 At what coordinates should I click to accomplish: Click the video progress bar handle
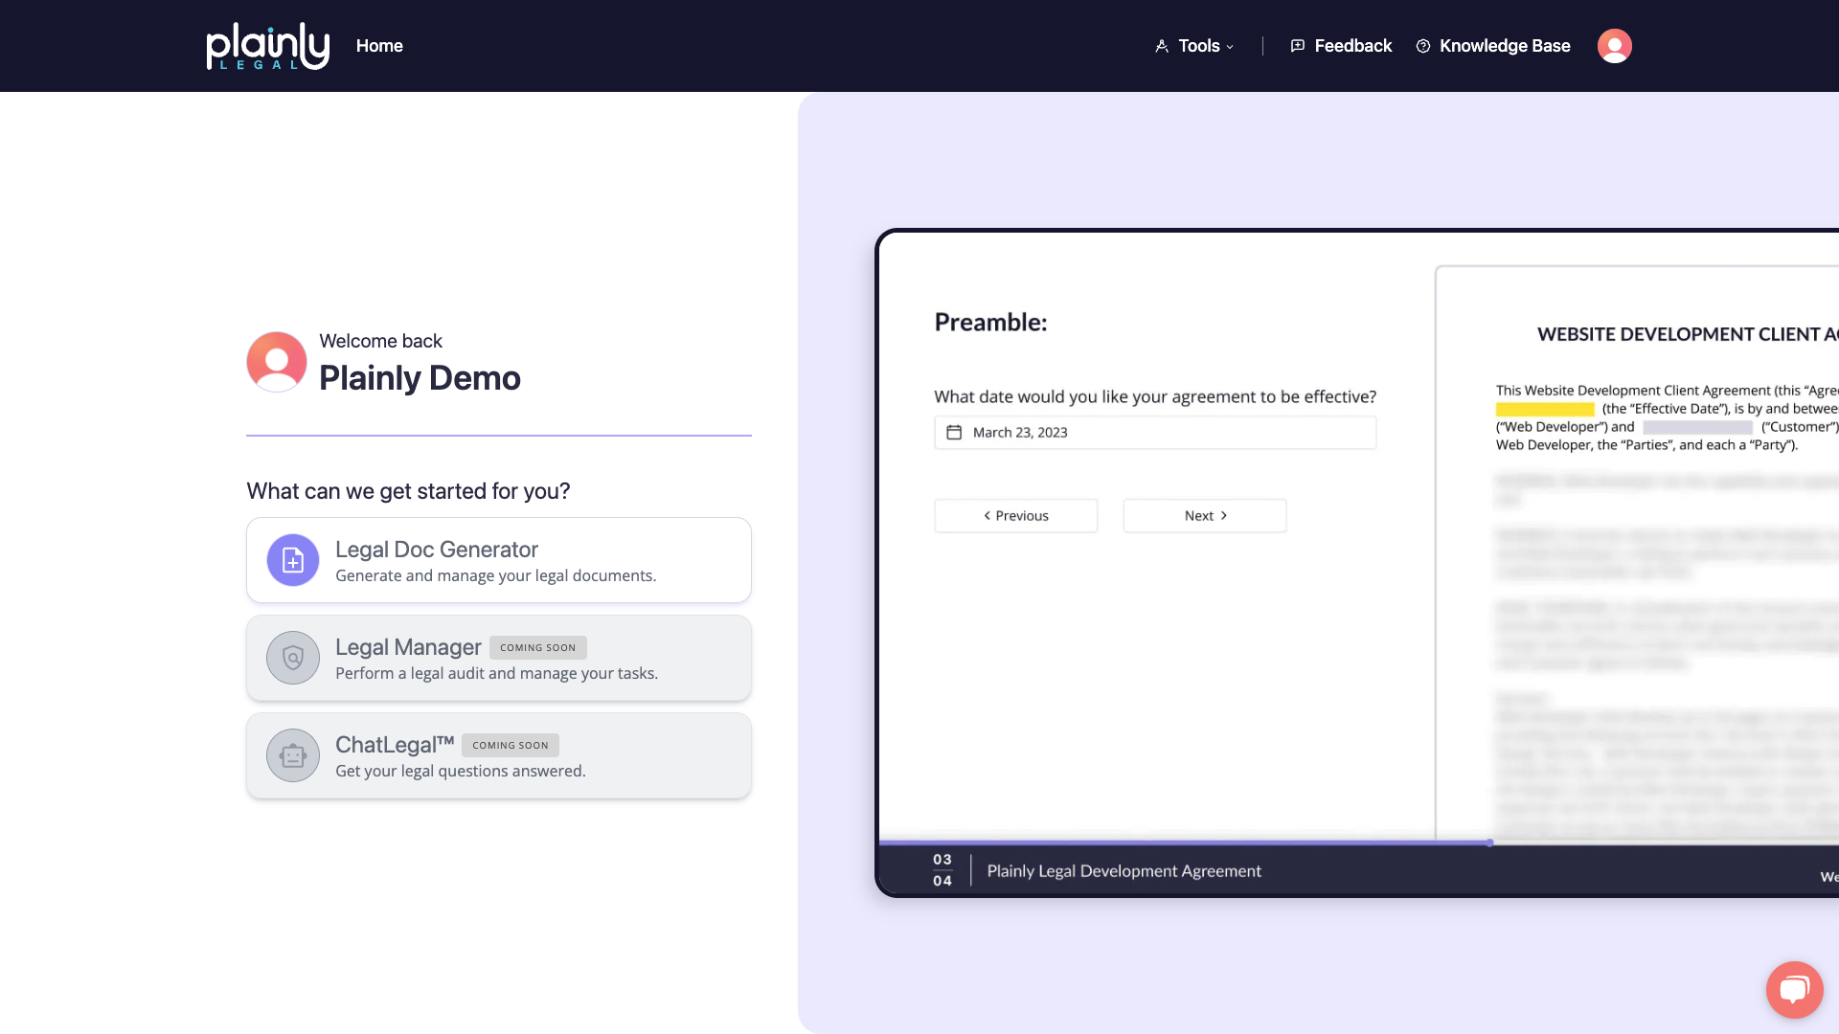click(1489, 843)
